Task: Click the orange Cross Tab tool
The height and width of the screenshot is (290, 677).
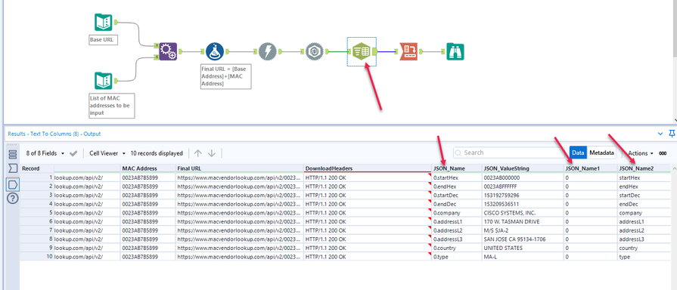Action: tap(408, 51)
